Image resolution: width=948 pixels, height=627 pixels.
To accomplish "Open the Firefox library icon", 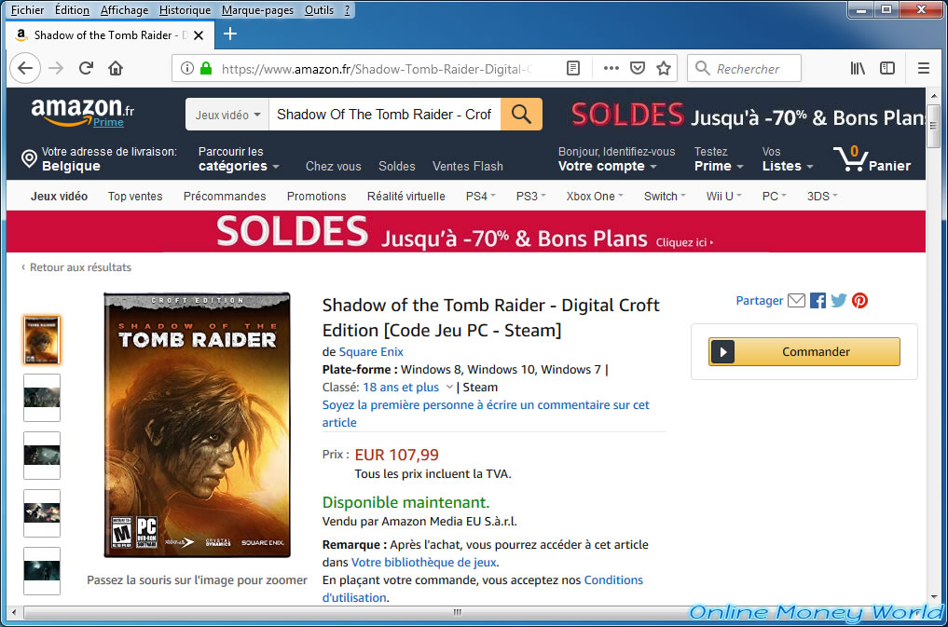I will click(858, 68).
